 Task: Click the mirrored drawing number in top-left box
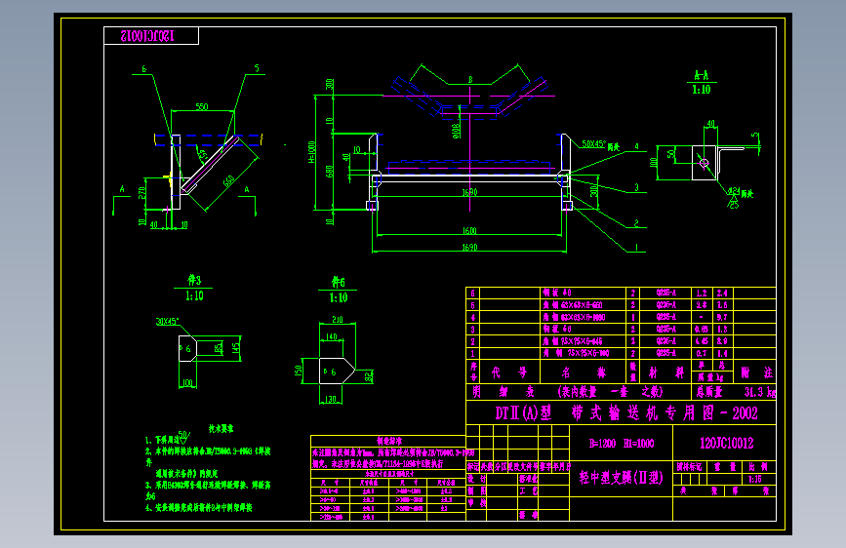click(x=147, y=36)
